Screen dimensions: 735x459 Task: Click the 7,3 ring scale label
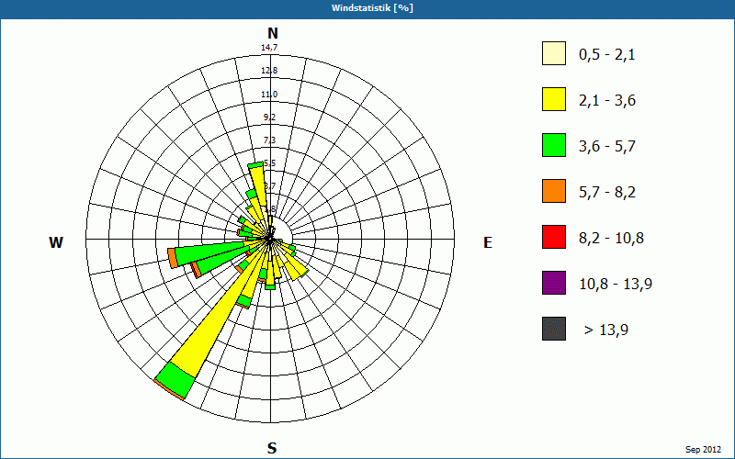pyautogui.click(x=269, y=140)
